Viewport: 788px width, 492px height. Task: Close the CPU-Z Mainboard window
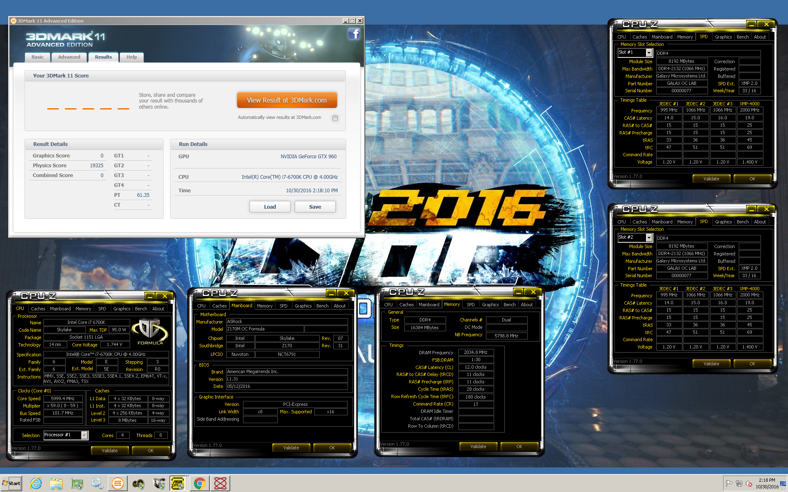click(x=346, y=293)
